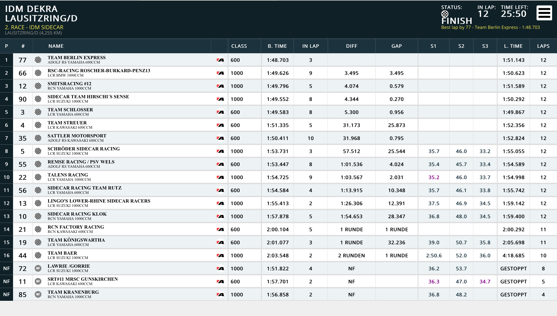557x316 pixels.
Task: Click checkered flag icon for Talens Racing
Action: pyautogui.click(x=38, y=177)
